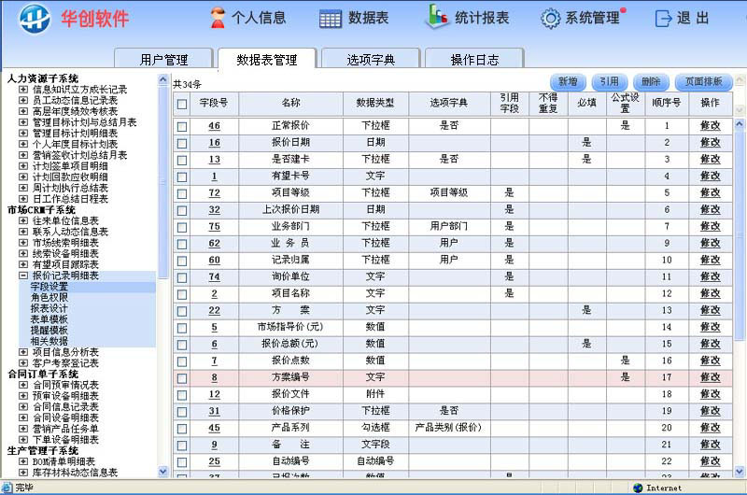Viewport: 747px width, 495px height.
Task: Open 数据表 grid icon
Action: coord(331,19)
